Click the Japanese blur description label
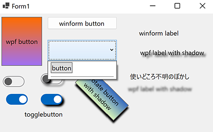213x132 pixels. tap(160, 77)
